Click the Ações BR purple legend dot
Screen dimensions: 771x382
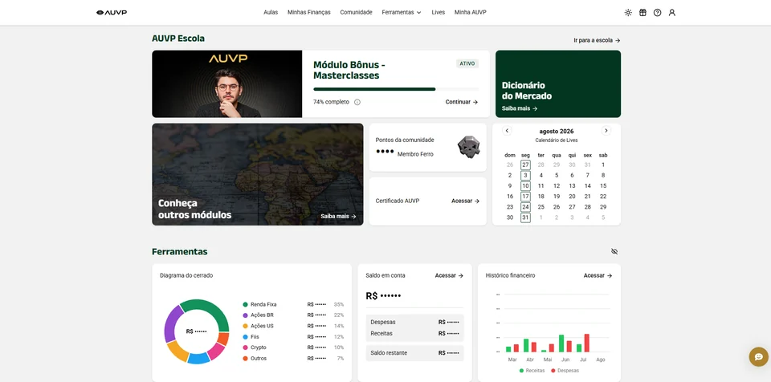pyautogui.click(x=245, y=315)
